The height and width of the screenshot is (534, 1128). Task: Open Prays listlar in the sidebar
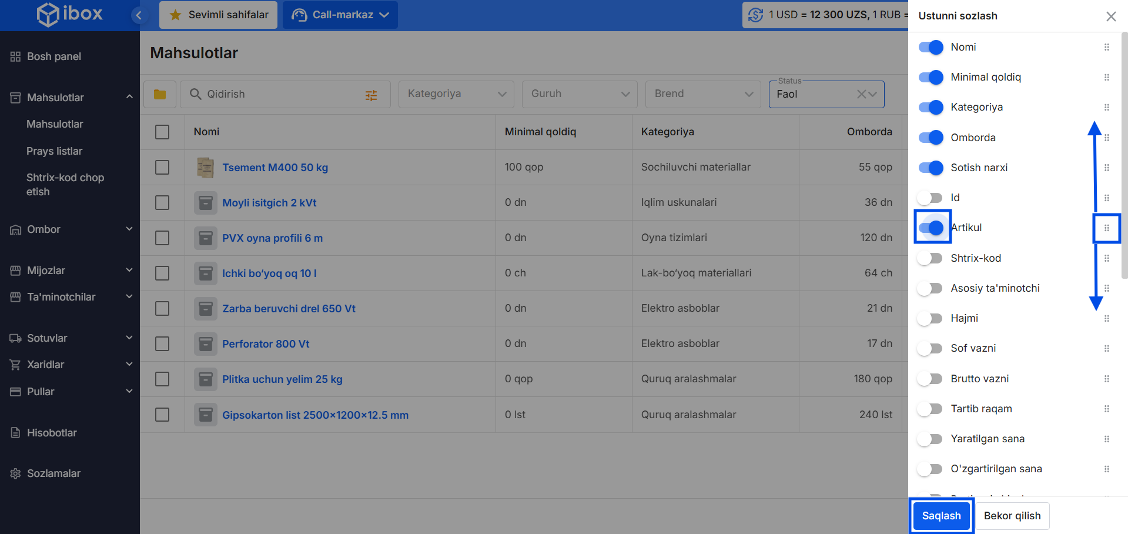point(54,151)
